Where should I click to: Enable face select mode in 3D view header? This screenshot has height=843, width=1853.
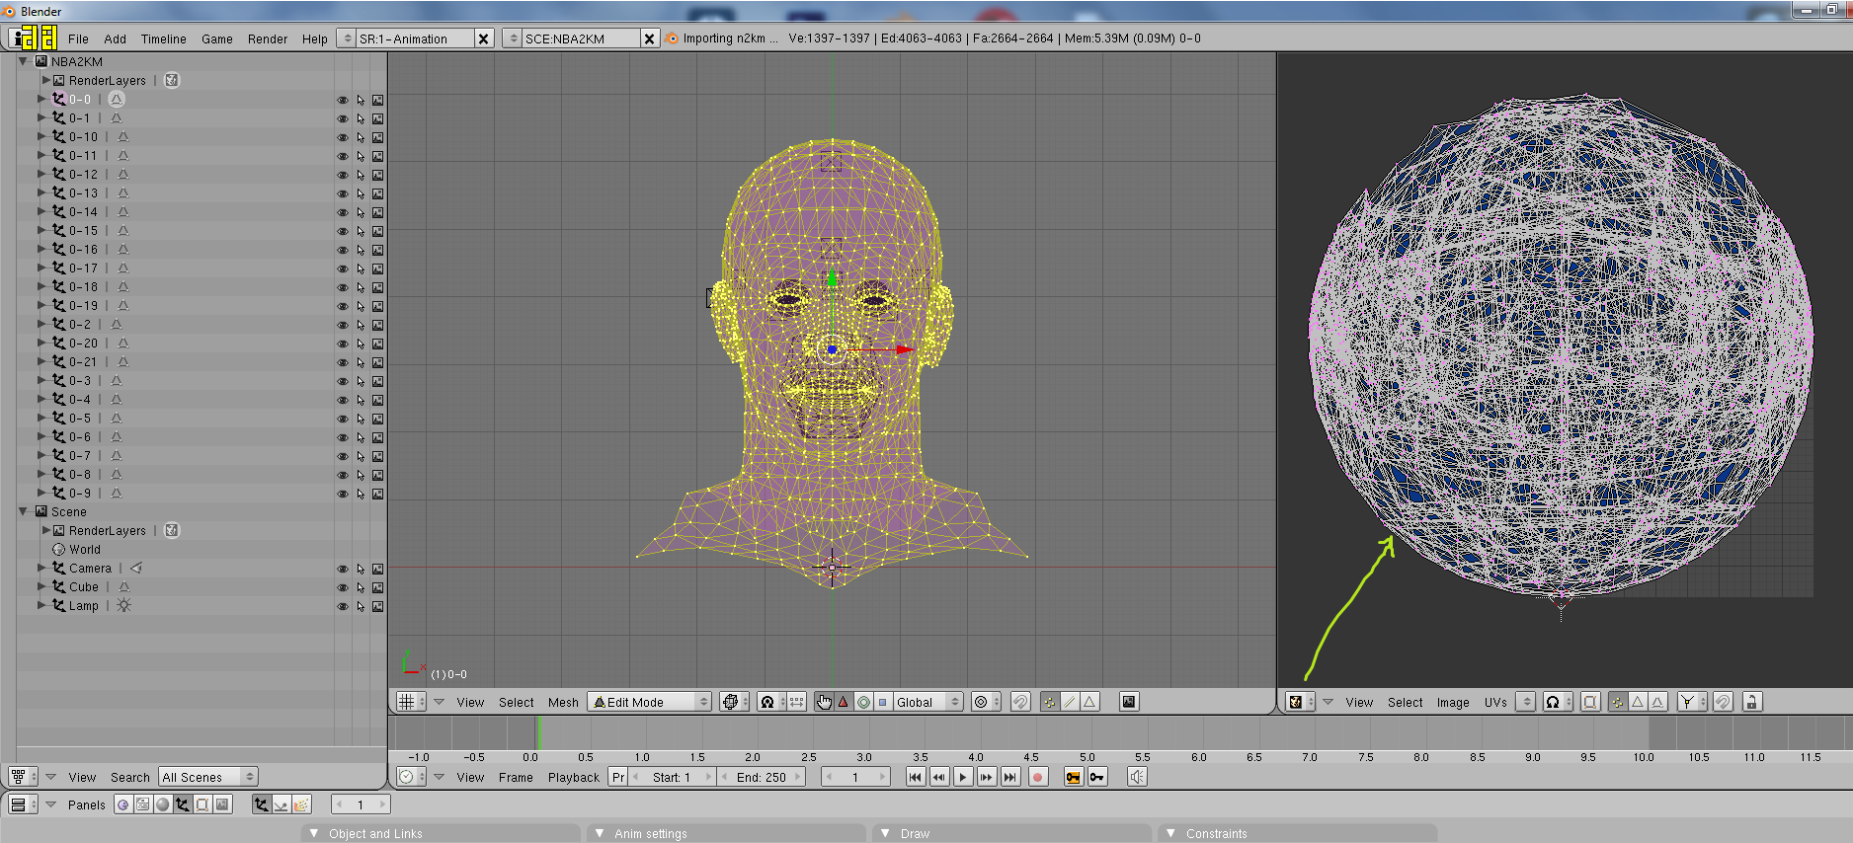(x=1088, y=702)
